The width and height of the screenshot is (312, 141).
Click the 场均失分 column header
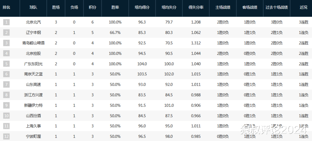click(169, 8)
